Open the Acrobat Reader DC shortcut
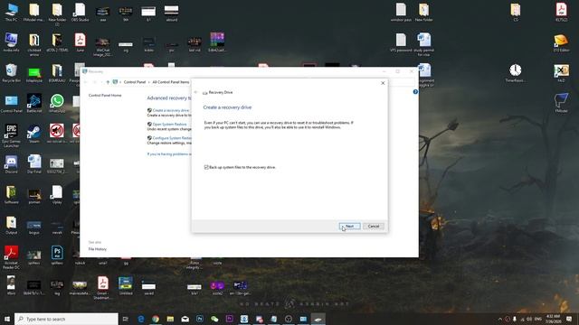 pyautogui.click(x=11, y=257)
